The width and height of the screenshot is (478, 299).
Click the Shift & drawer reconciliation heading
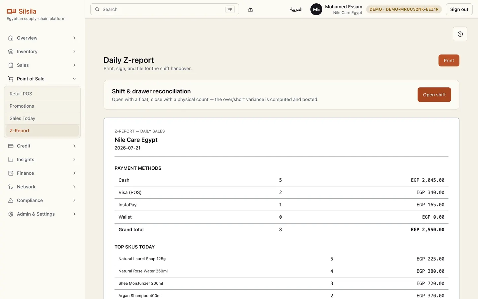tap(151, 91)
